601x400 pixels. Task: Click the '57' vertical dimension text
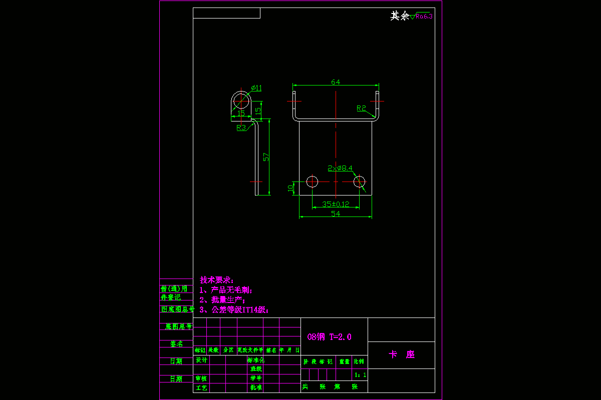pos(266,156)
